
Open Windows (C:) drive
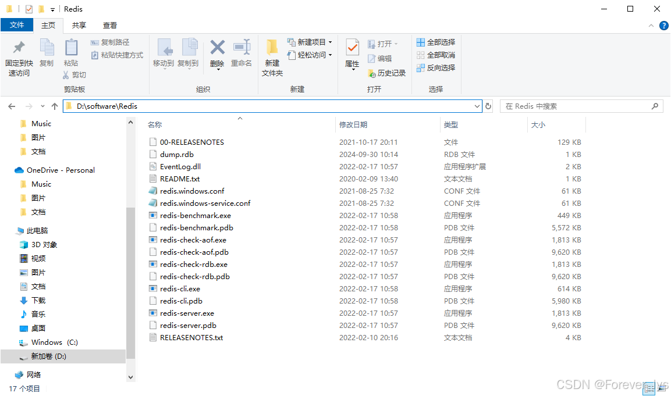point(54,343)
